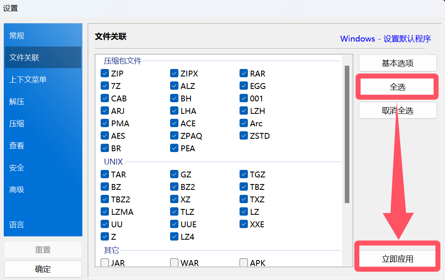Toggle the RAR format checkbox
Image resolution: width=445 pixels, height=280 pixels.
coord(244,74)
